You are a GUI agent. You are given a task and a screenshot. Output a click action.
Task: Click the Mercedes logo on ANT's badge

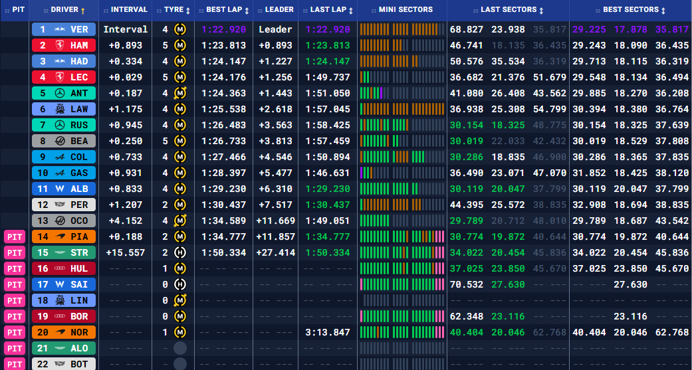click(59, 93)
